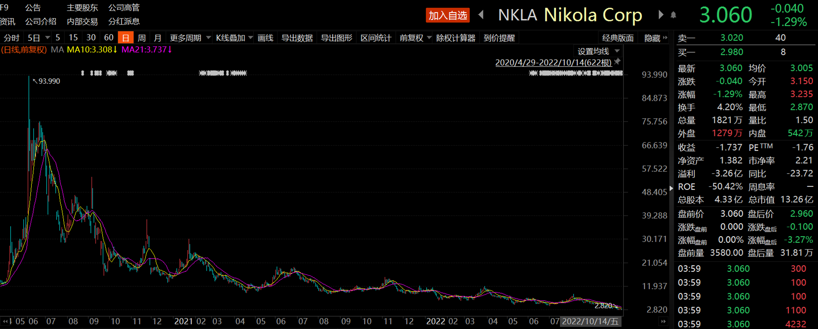
Task: Click the 2020/4/29-2022/10/14(622根) date range link
Action: tap(553, 63)
